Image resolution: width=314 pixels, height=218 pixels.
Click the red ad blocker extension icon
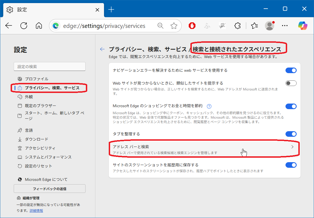pos(192,26)
